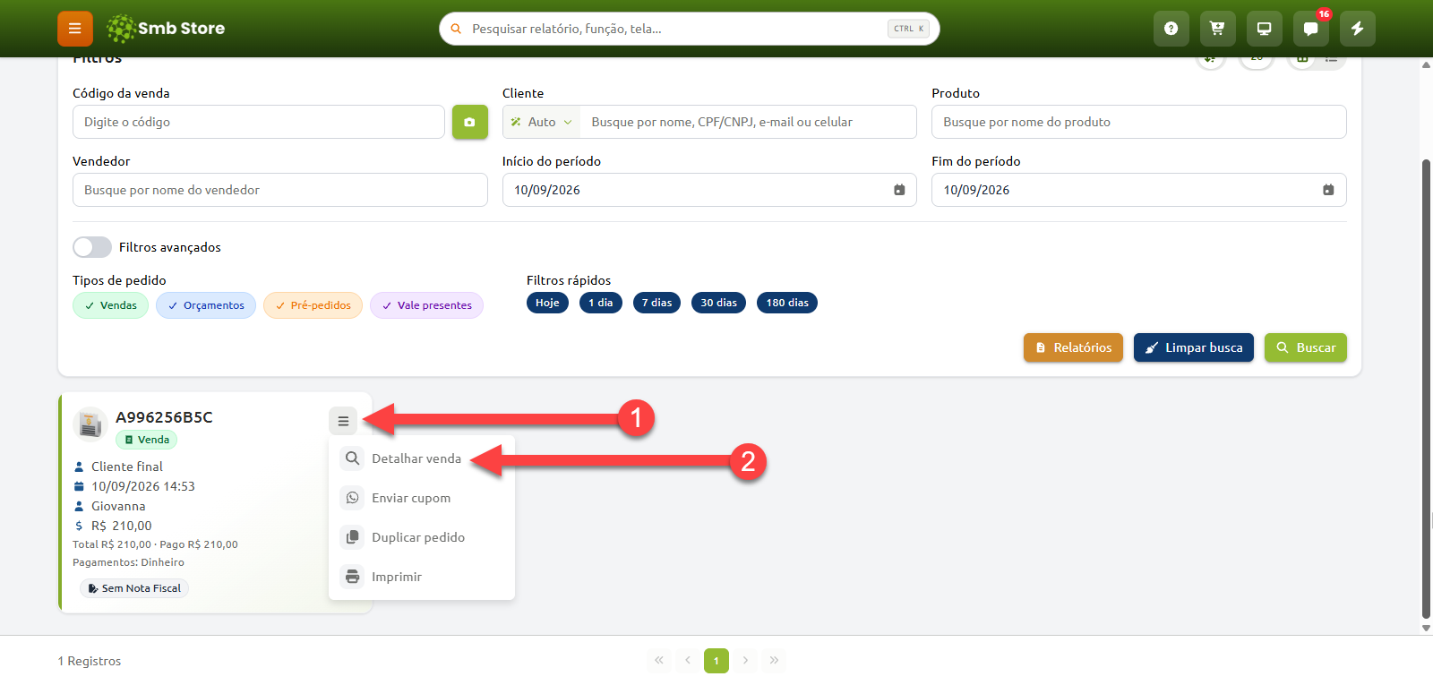1433x685 pixels.
Task: Toggle the Vale presentes order type chip
Action: pos(426,305)
